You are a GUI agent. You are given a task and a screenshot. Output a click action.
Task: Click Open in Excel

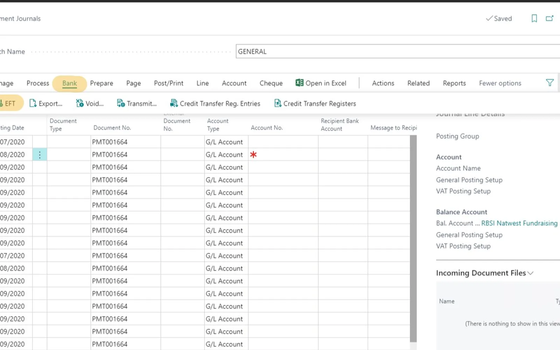click(x=321, y=83)
